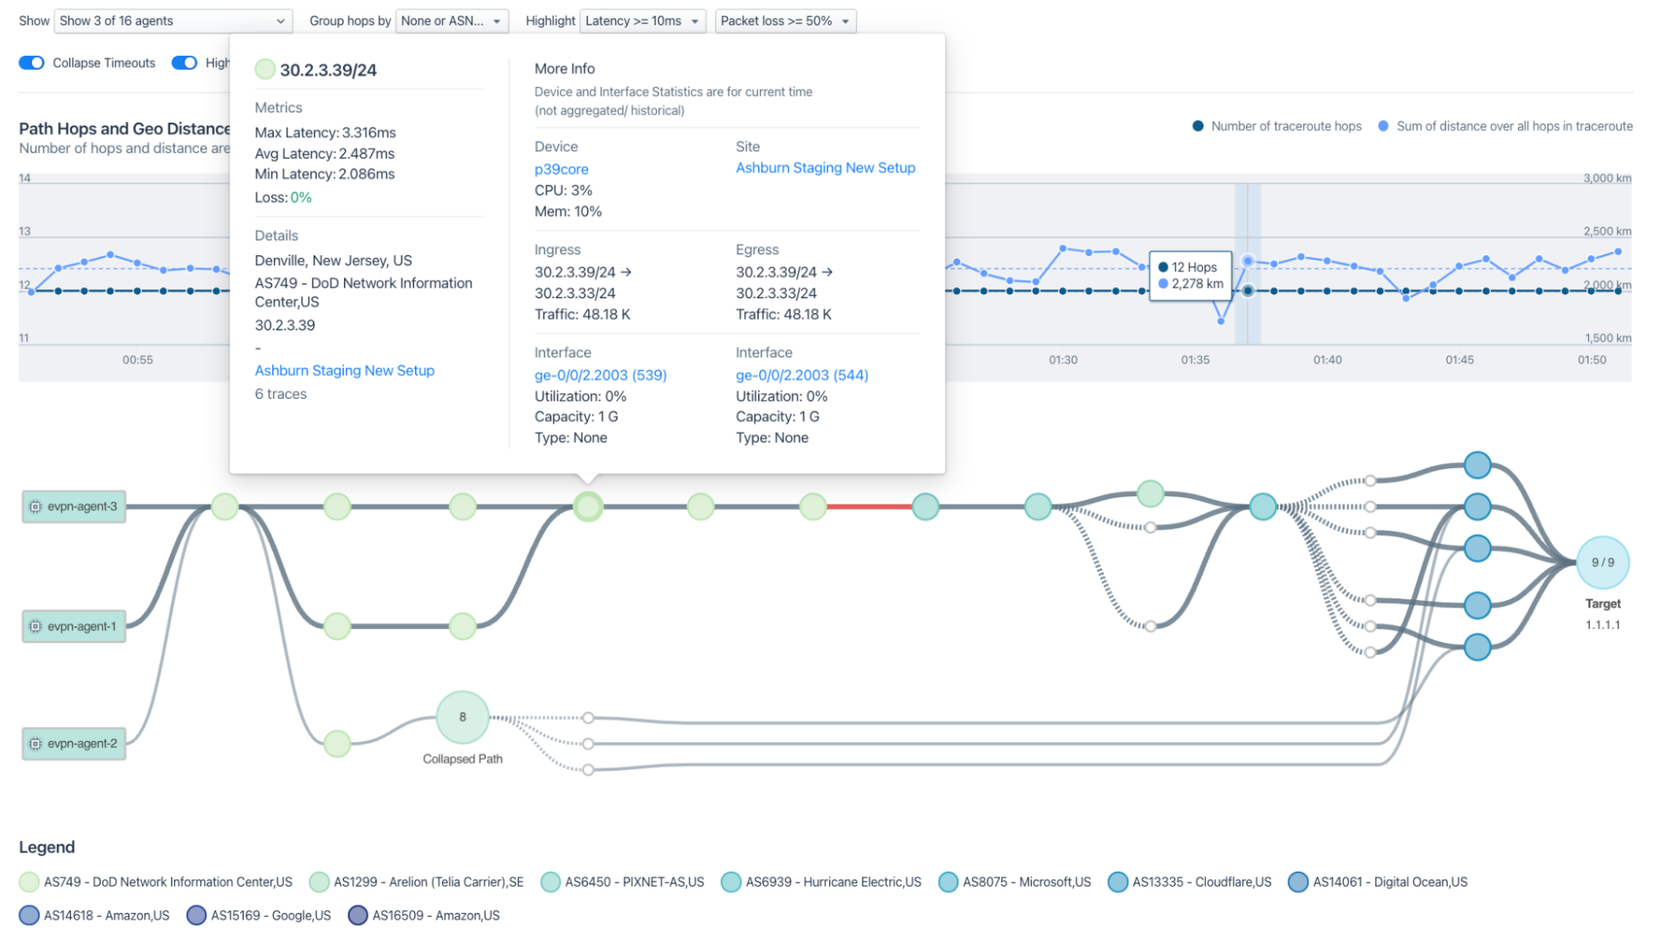Toggle the Highlight switch next to Collapse Timeouts
This screenshot has height=950, width=1654.
pos(184,63)
